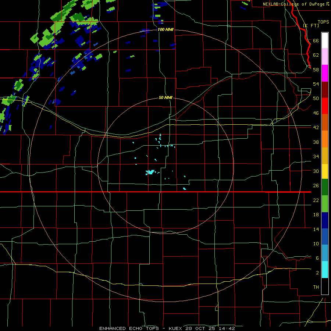Click the legend value "38"
Image resolution: width=331 pixels, height=331 pixels.
point(316,142)
